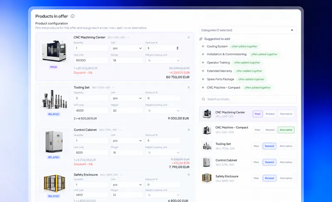Select Cooling System suggestion label

point(217,46)
